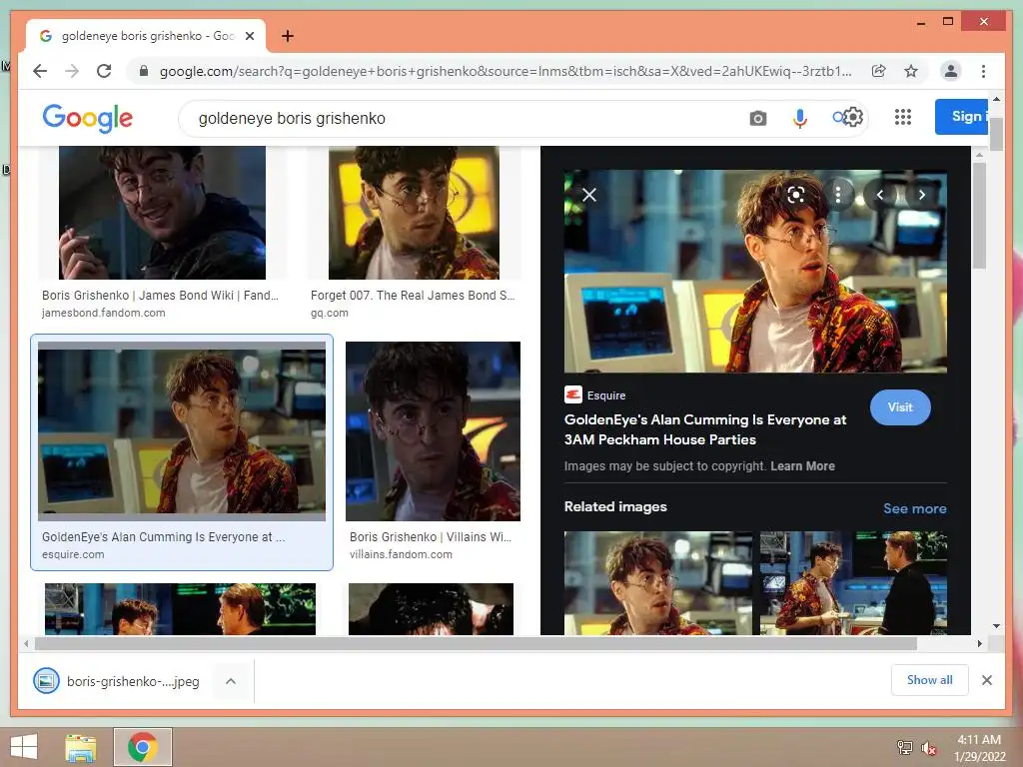This screenshot has height=767, width=1023.
Task: Open Windows Start menu
Action: pos(24,747)
